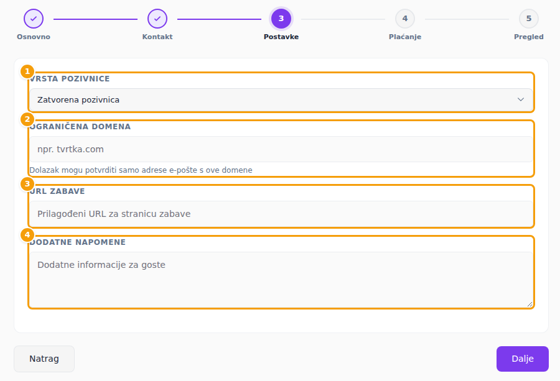Select the completed Osnovno step checkmark
Image resolution: width=560 pixels, height=381 pixels.
tap(34, 19)
